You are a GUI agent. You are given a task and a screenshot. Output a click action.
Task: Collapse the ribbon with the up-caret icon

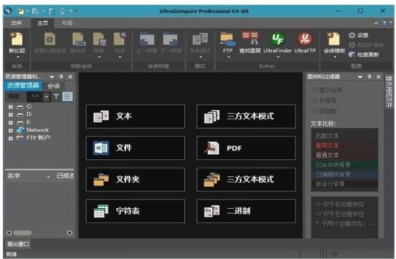(376, 23)
